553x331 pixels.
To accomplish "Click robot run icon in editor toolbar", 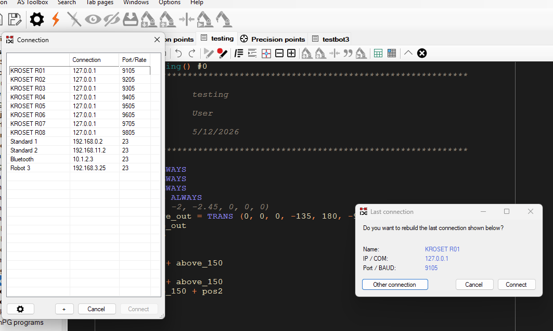I will (361, 53).
